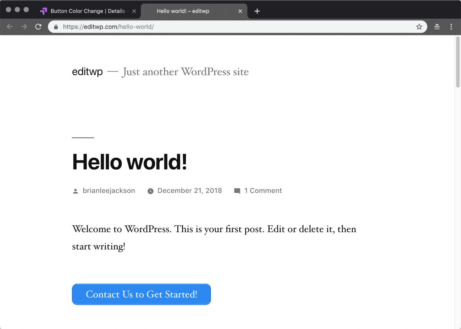Open a new browser tab
The height and width of the screenshot is (329, 461).
click(x=257, y=11)
